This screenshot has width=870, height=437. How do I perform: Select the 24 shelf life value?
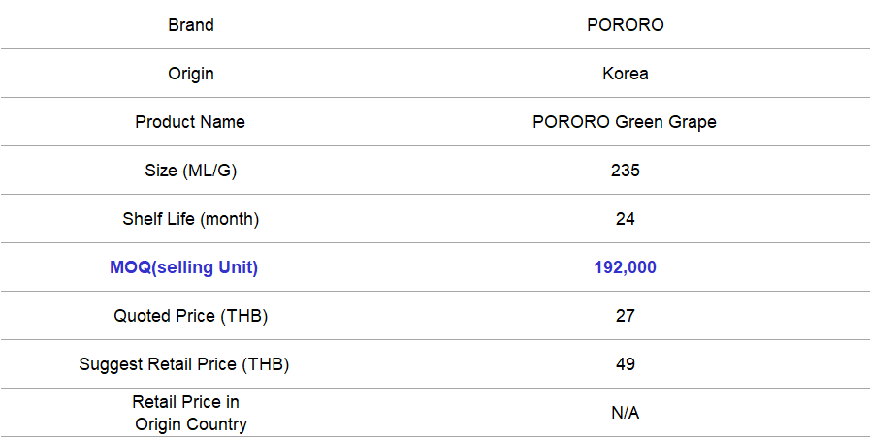click(626, 219)
